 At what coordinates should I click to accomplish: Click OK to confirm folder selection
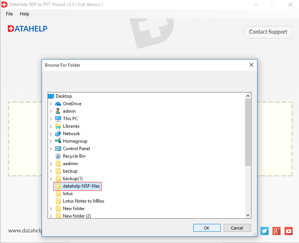coord(207,228)
